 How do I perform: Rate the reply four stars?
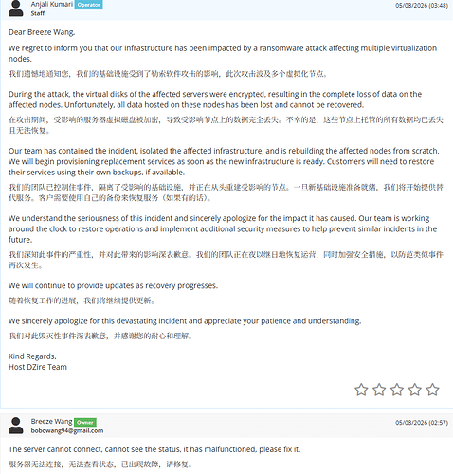pos(415,390)
